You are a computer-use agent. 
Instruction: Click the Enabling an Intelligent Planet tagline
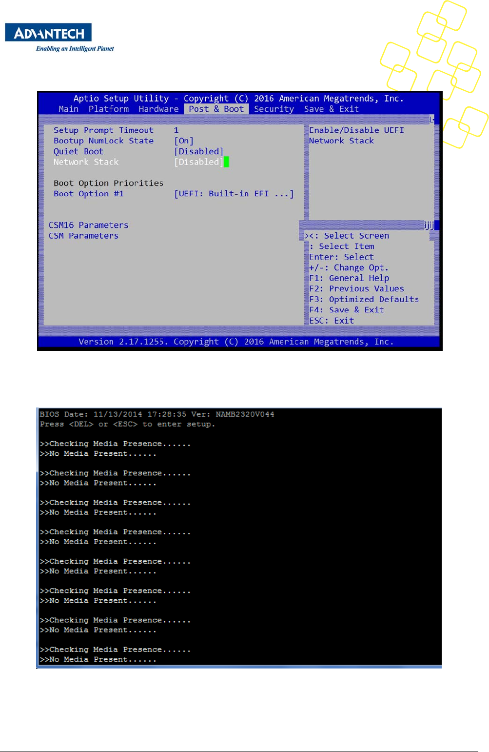click(75, 48)
